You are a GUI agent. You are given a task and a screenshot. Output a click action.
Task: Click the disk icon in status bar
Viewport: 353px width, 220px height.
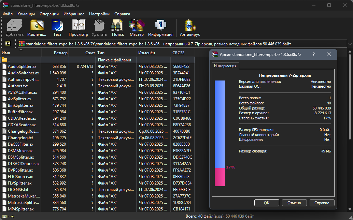[x=4, y=217]
